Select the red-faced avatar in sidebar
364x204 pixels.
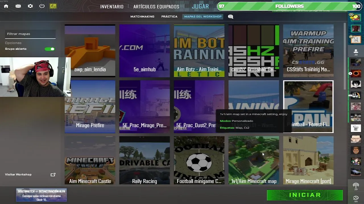tap(356, 28)
